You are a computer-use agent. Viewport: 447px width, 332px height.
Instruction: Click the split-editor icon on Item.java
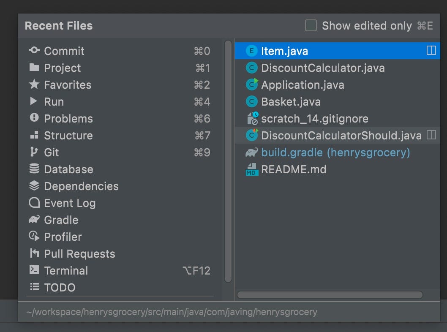431,50
